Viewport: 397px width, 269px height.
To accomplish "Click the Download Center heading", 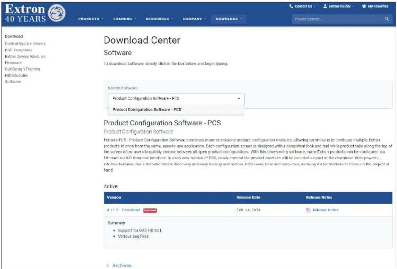I will [x=142, y=41].
